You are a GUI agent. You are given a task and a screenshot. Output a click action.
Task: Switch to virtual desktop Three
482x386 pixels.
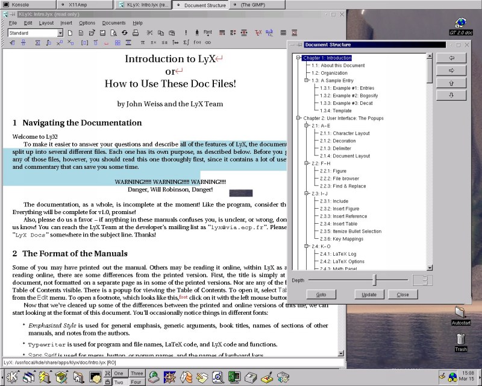point(137,373)
